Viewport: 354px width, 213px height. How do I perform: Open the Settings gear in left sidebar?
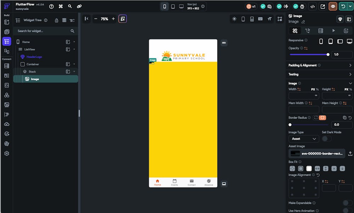click(x=6, y=154)
